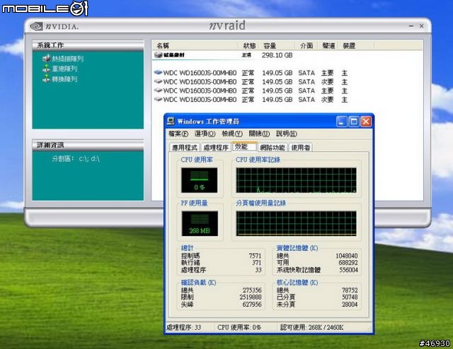Click the 裝置 column header
453x349 pixels.
[x=356, y=45]
